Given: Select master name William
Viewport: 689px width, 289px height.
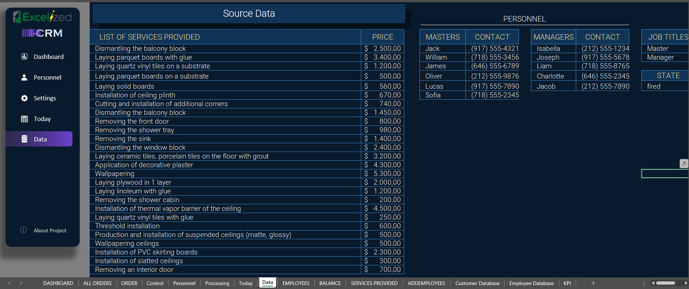Looking at the screenshot, I should click(x=443, y=57).
